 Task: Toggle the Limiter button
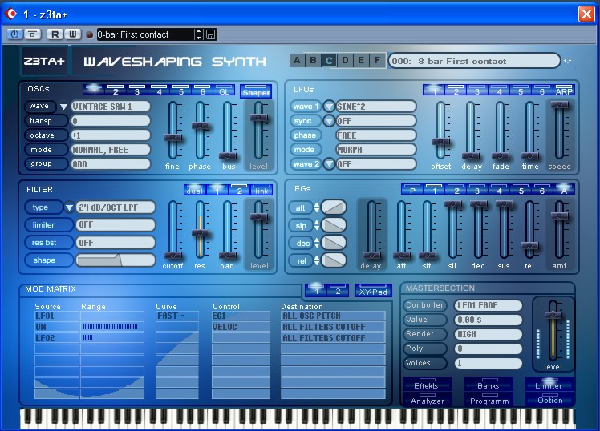[549, 385]
